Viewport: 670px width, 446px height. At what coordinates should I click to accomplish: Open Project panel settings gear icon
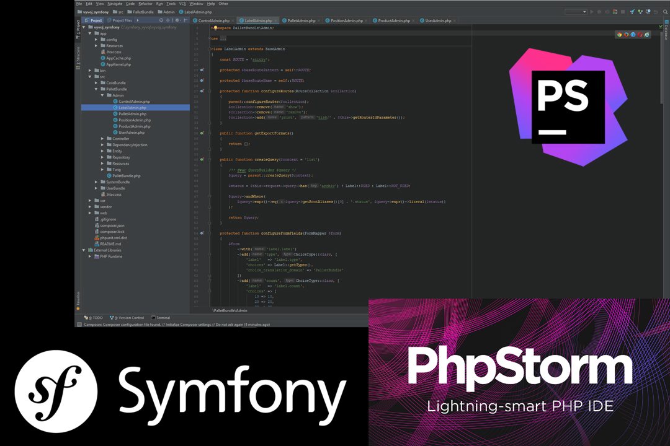(177, 20)
